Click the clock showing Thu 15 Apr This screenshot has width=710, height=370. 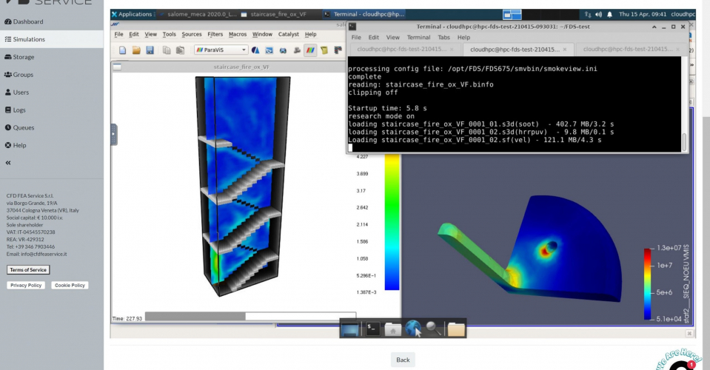tap(642, 15)
